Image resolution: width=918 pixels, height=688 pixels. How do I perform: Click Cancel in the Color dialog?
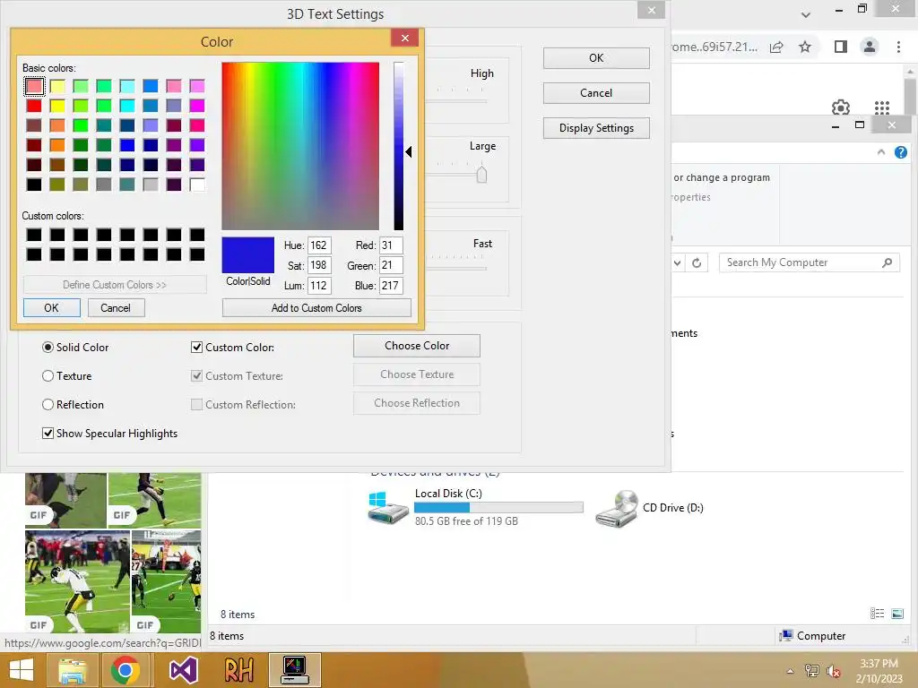pos(116,308)
